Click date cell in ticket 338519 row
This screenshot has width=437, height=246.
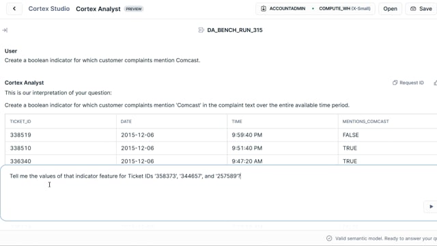pyautogui.click(x=137, y=135)
